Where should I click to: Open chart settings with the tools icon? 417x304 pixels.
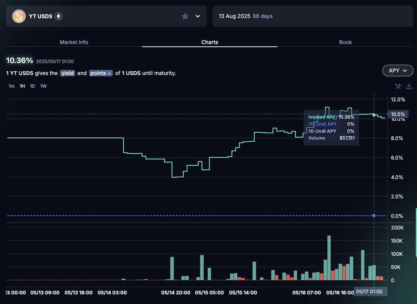[x=398, y=86]
